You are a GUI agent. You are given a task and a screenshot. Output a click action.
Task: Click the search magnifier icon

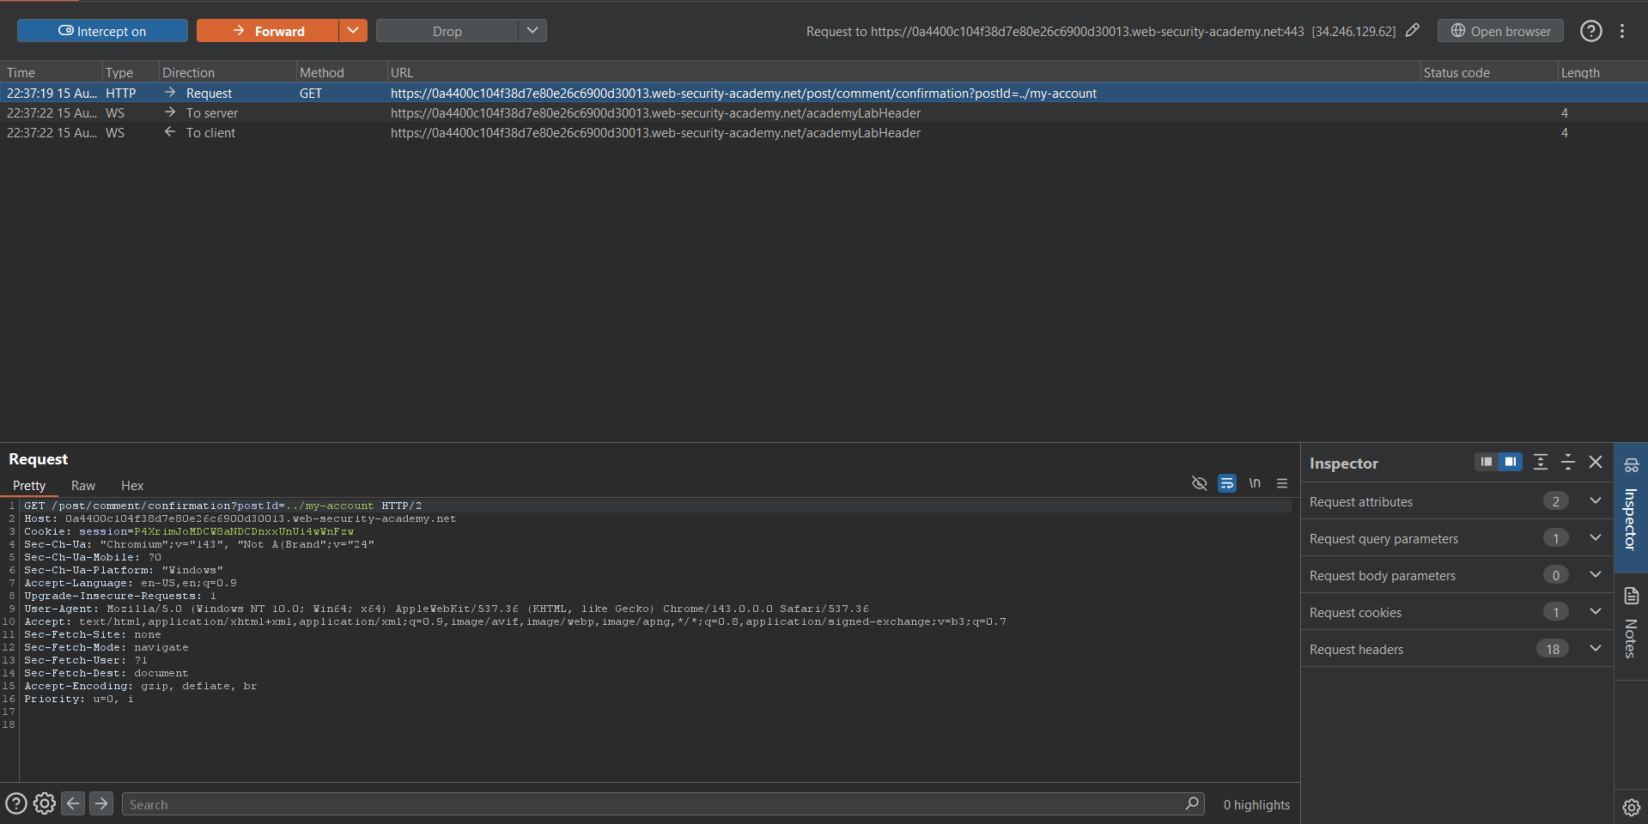pos(1192,803)
